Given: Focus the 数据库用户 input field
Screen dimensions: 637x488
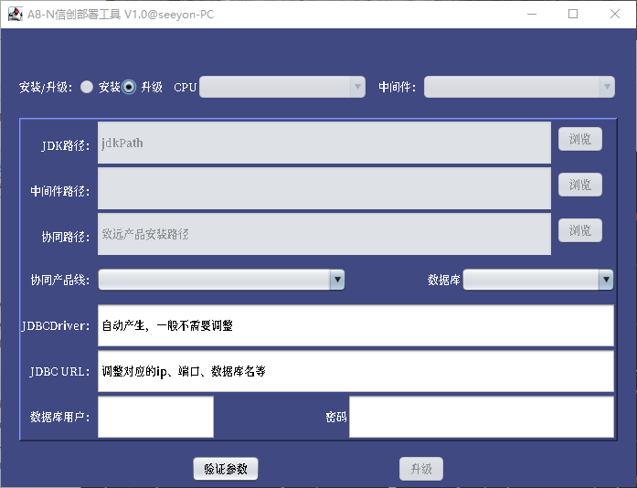Looking at the screenshot, I should tap(155, 417).
